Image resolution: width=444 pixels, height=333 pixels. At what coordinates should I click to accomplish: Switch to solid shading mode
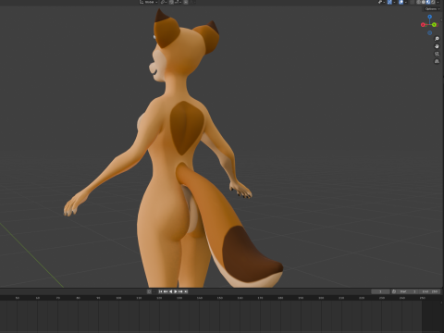(x=424, y=2)
